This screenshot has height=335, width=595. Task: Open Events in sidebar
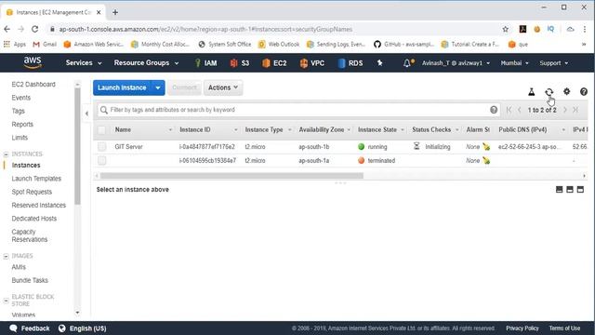[20, 98]
